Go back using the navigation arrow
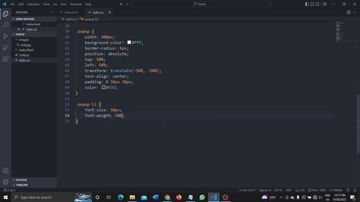360x202 pixels. click(x=121, y=4)
